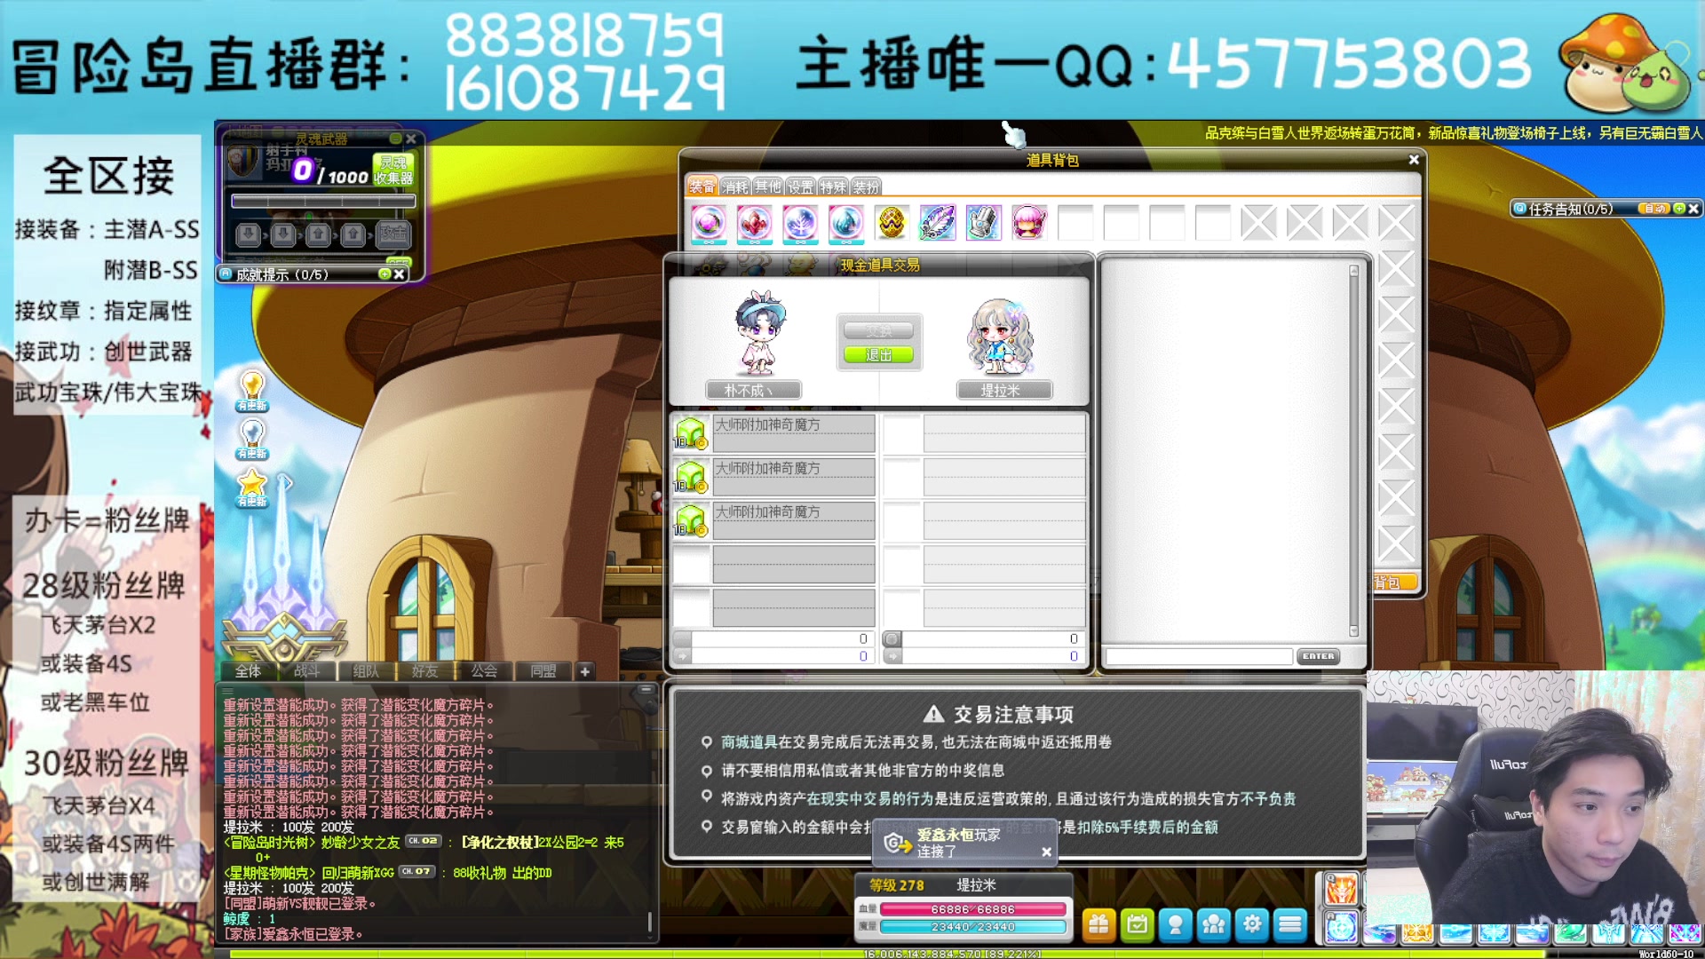Open the green calendar event icon
Viewport: 1705px width, 959px height.
tap(1137, 924)
